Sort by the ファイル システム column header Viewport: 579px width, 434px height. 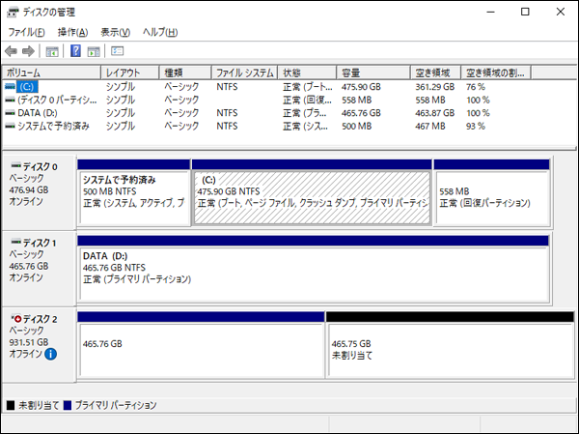tap(244, 72)
